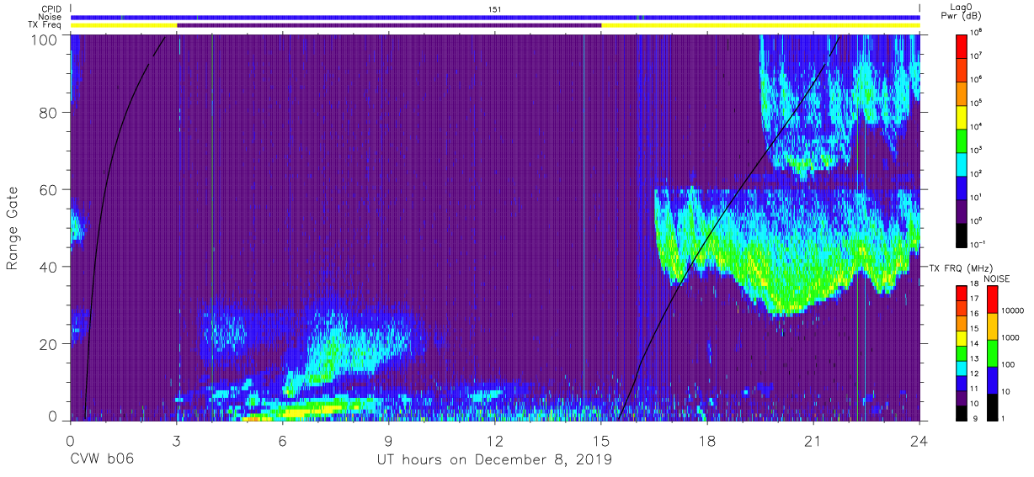Viewport: 1034px width, 477px height.
Task: Click the 'CVW b06' radar beam label
Action: [x=102, y=460]
